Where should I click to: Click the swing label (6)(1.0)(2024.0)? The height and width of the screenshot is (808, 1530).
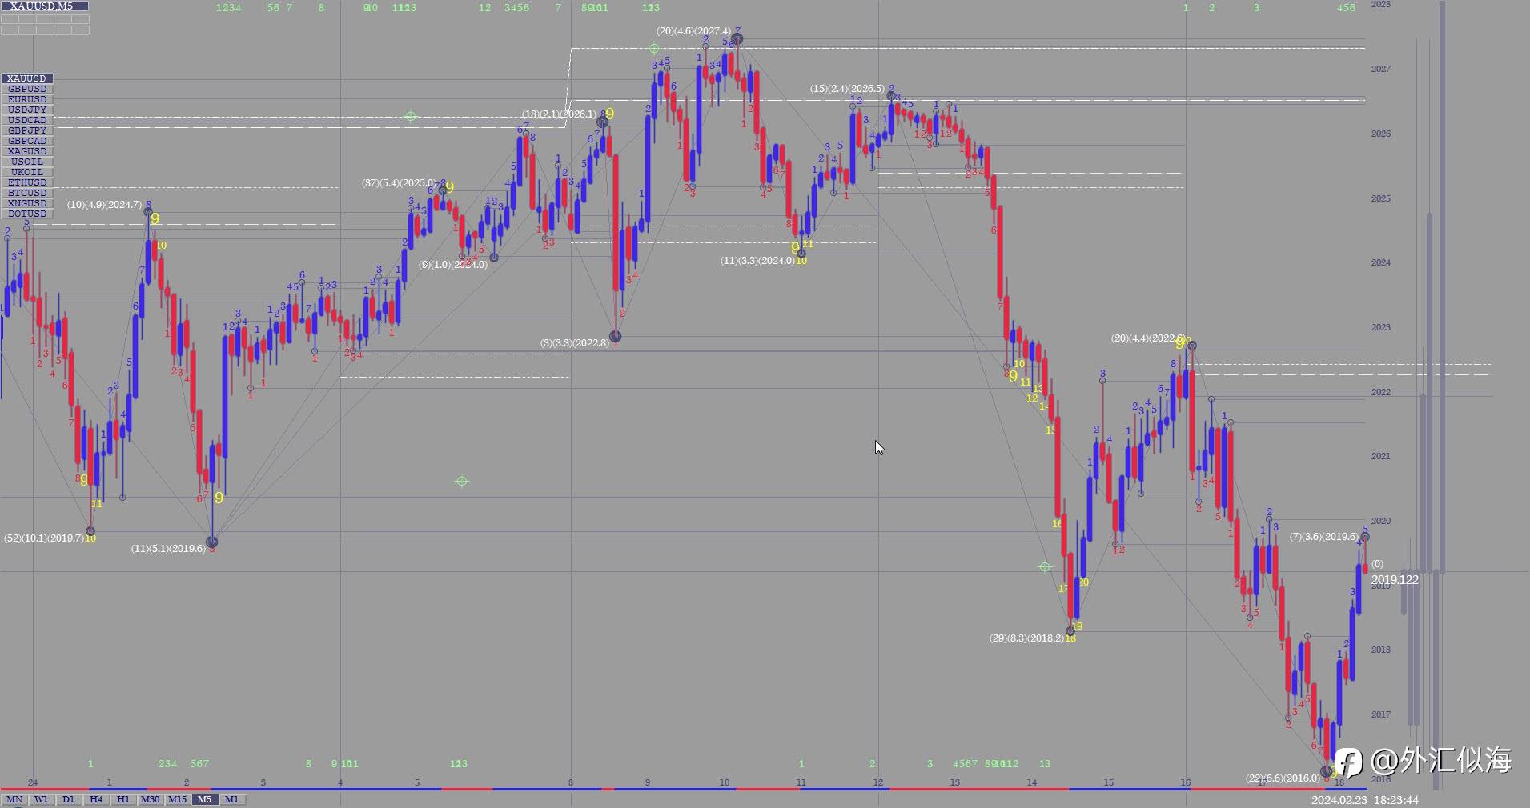[452, 265]
